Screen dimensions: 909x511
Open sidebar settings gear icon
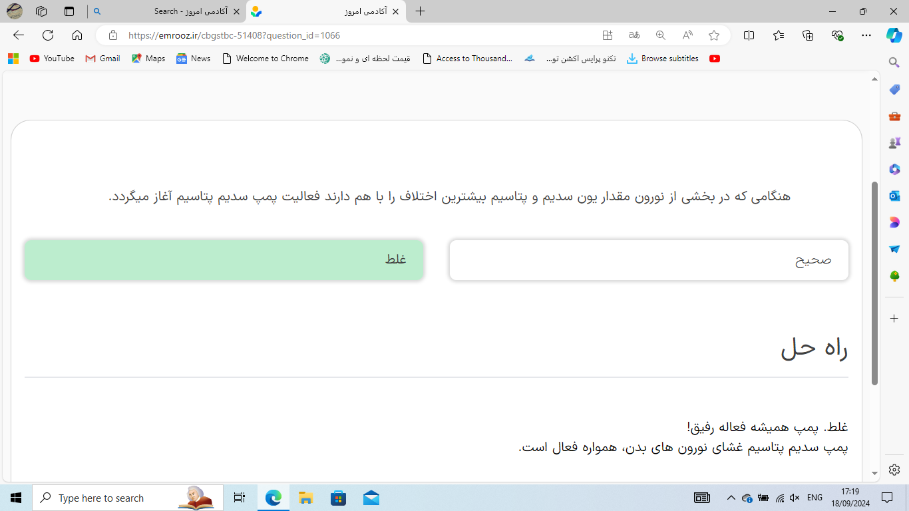point(894,469)
